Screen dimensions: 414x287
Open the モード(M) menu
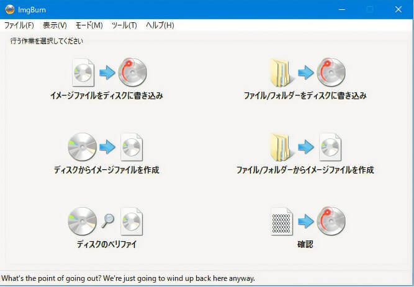coord(89,25)
